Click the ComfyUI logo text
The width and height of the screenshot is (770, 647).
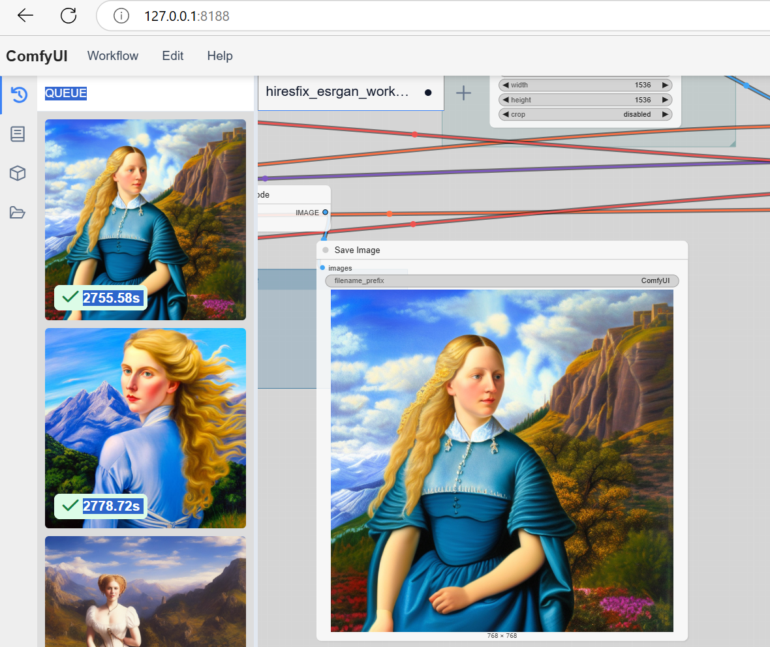point(37,56)
